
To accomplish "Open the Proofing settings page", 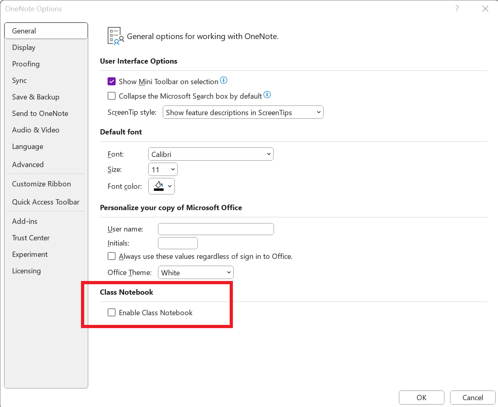I will point(26,64).
